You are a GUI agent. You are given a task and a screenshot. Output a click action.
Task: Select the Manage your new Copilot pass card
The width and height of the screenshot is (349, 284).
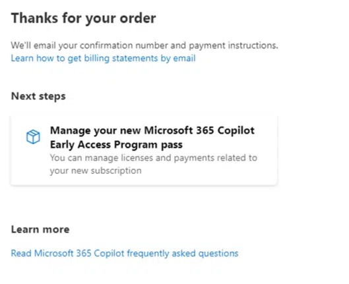click(144, 150)
